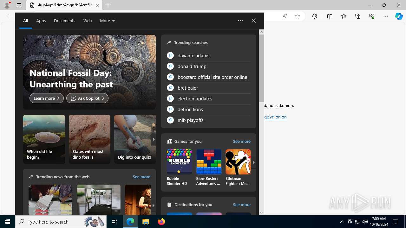Search 'boostaro official site order online'

(x=209, y=77)
